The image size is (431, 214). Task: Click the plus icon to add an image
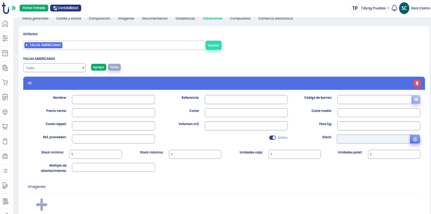coord(42,205)
